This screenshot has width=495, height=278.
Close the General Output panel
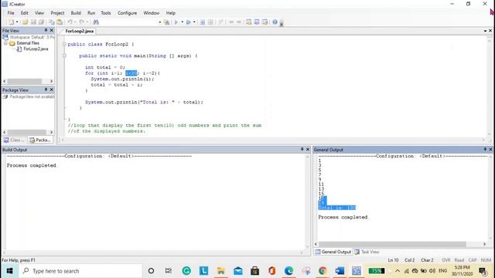click(x=490, y=149)
